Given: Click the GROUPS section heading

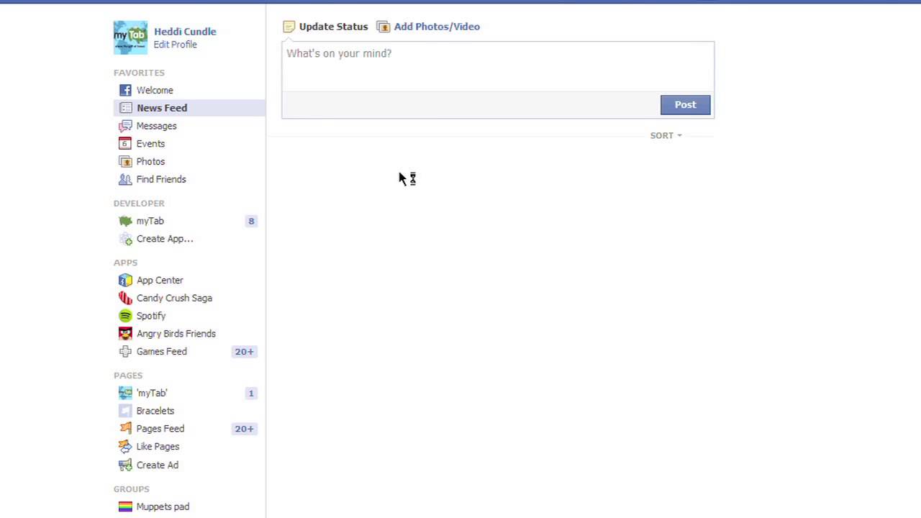Looking at the screenshot, I should pyautogui.click(x=131, y=489).
